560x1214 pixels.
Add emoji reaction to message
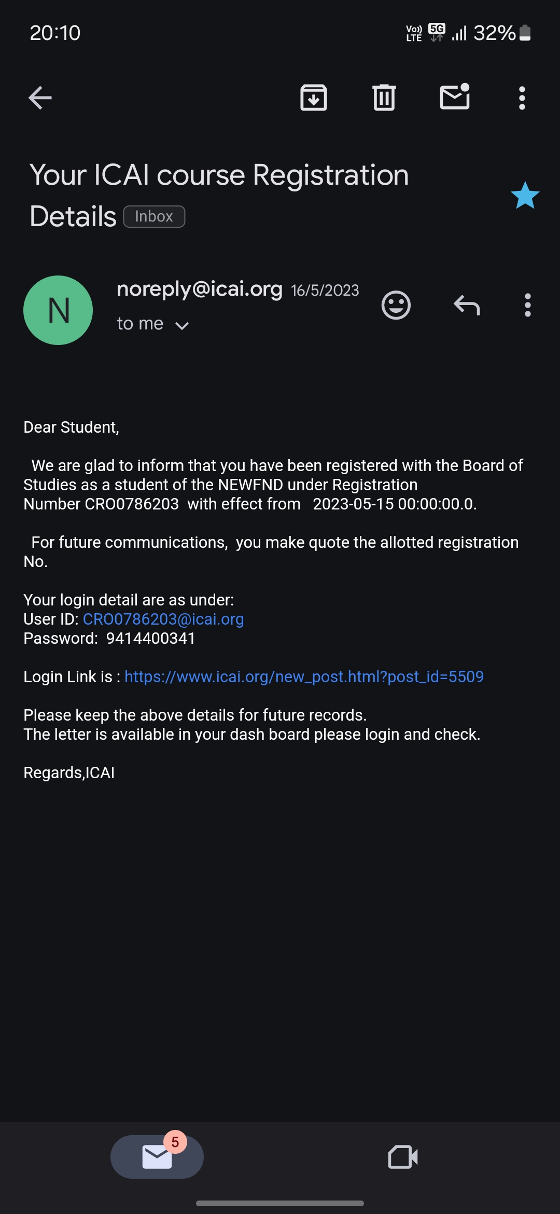396,305
